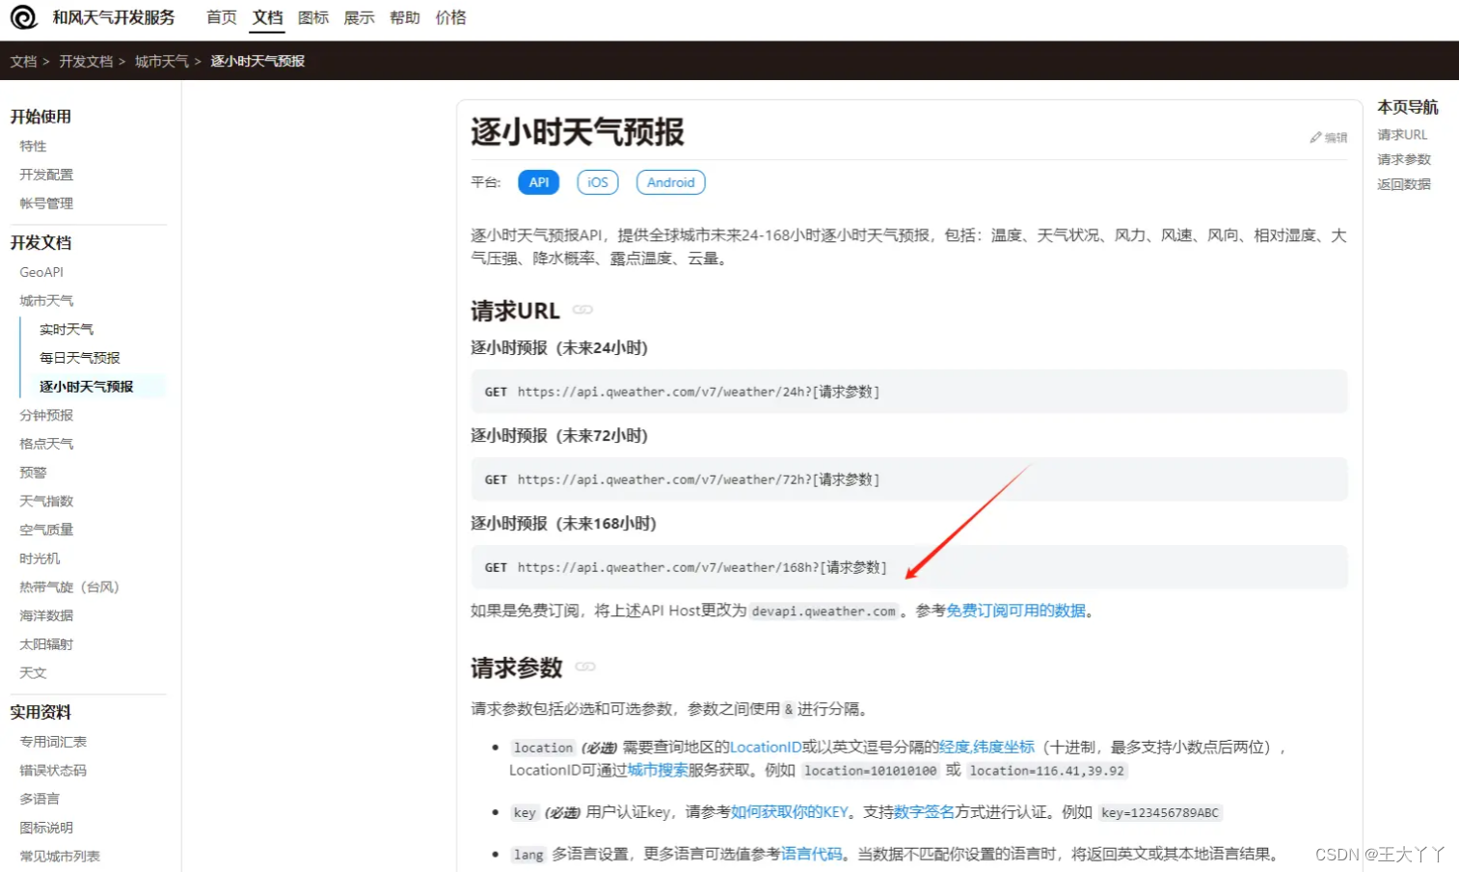
Task: Expand 海洋数据 in the sidebar
Action: click(46, 615)
